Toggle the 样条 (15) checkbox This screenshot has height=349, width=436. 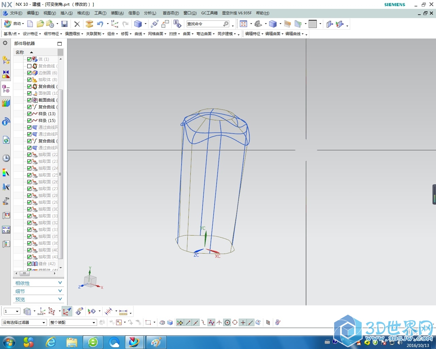29,121
